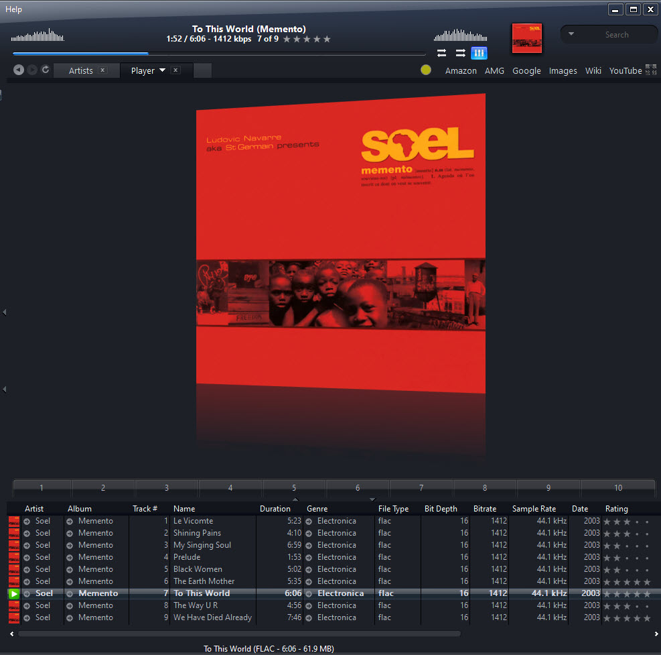Close the Artists tab

(x=102, y=70)
